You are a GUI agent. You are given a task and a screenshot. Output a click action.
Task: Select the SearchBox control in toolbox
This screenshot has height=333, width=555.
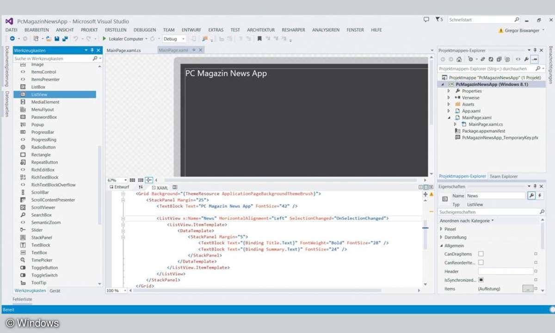tap(41, 215)
